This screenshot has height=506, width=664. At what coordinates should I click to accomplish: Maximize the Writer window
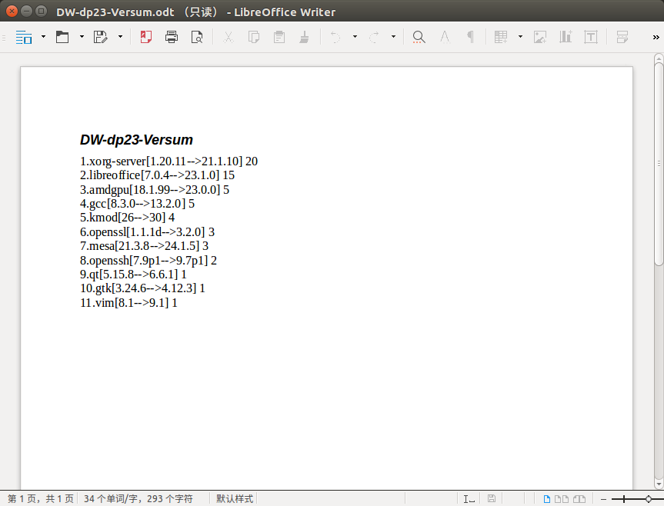(x=41, y=12)
